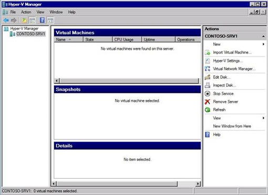Click center pane bottom scroll-left arrow
268x195 pixels.
point(54,184)
